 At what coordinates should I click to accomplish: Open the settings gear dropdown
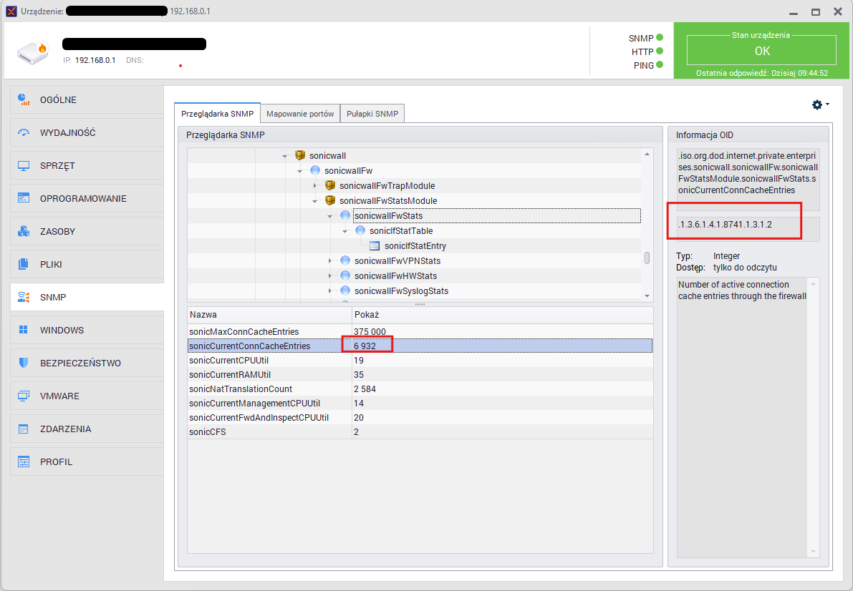tap(820, 104)
